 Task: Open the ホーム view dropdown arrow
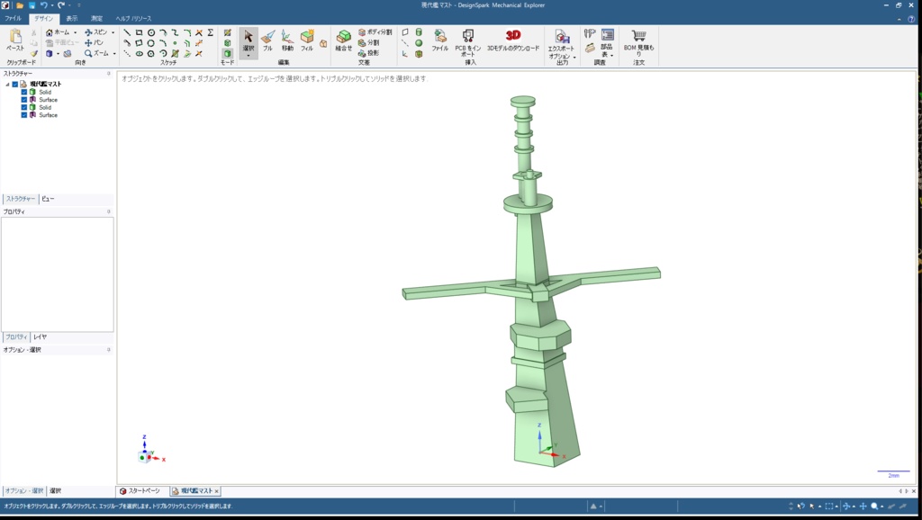[76, 33]
